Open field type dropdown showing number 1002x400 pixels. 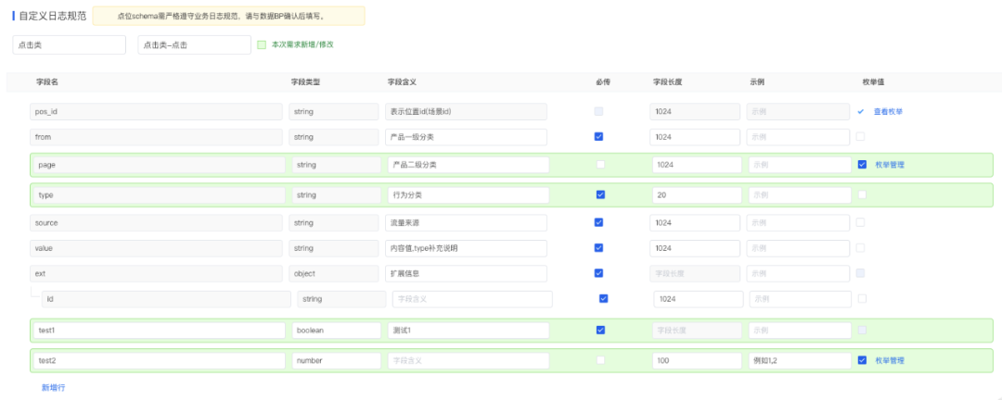click(x=336, y=360)
